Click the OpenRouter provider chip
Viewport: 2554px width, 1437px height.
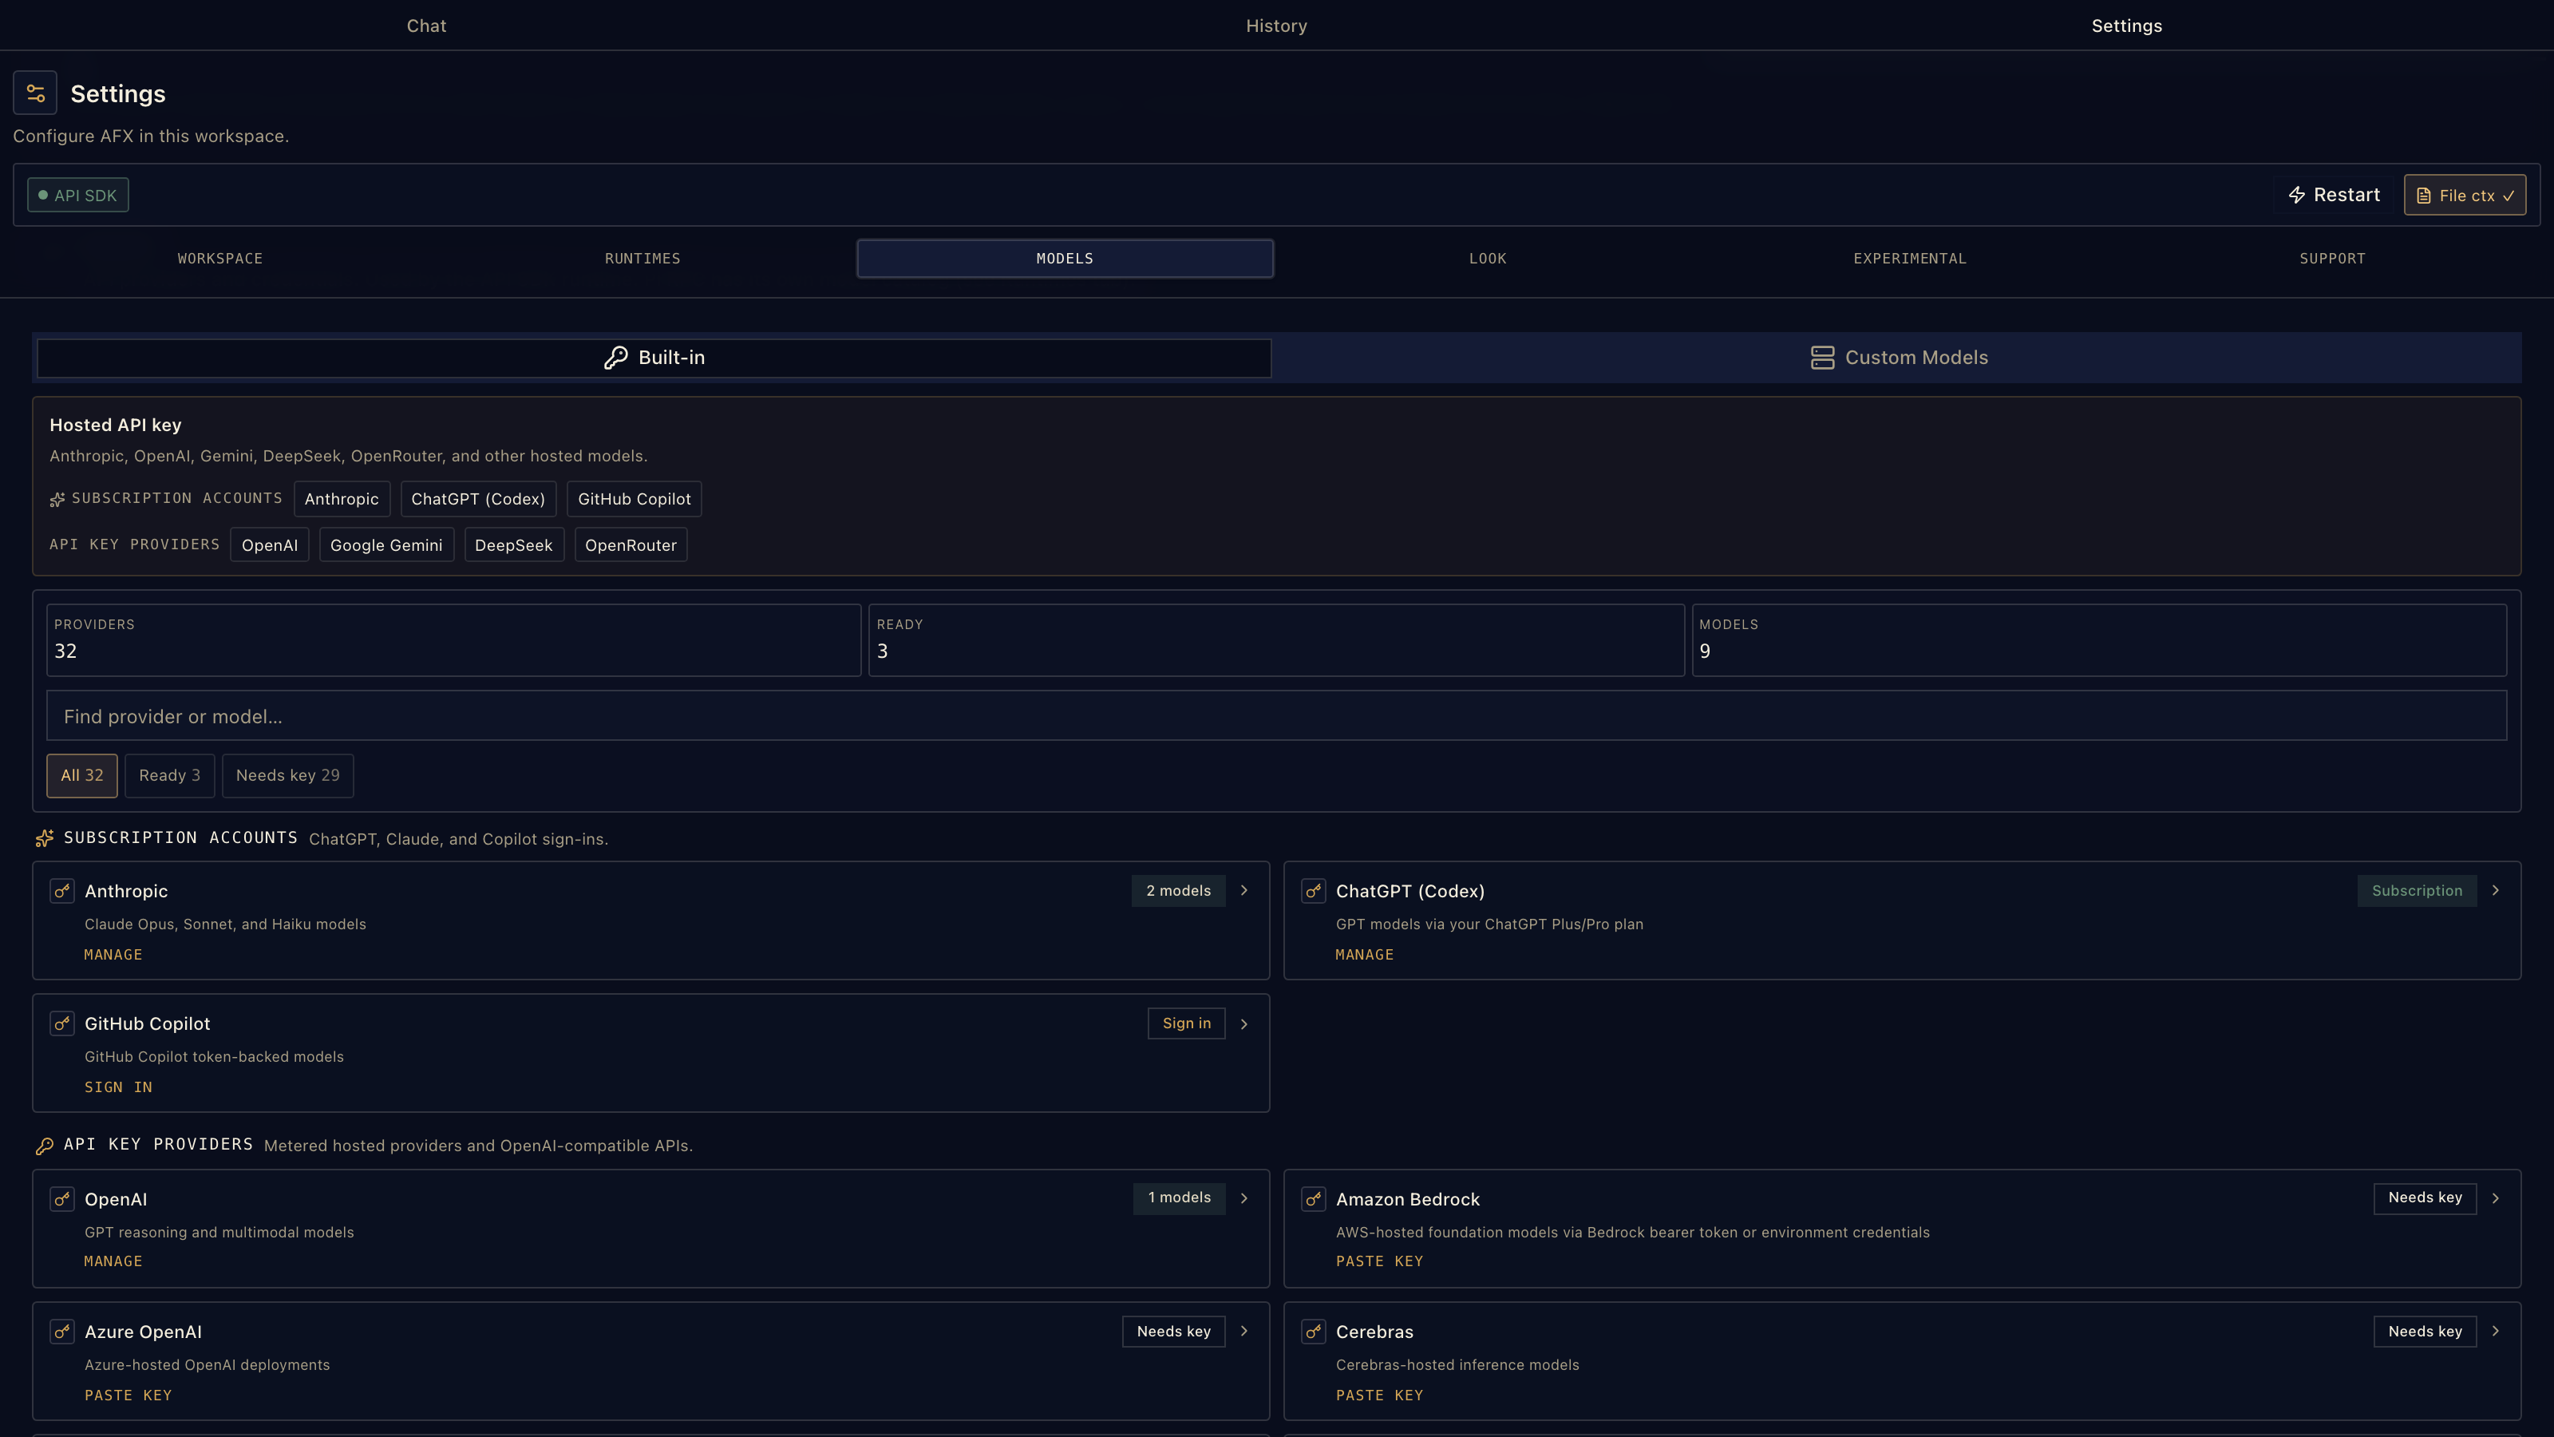tap(631, 545)
